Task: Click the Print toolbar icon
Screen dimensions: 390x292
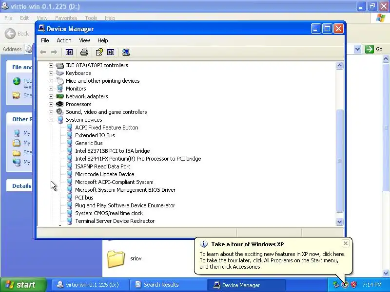Action: pyautogui.click(x=84, y=52)
